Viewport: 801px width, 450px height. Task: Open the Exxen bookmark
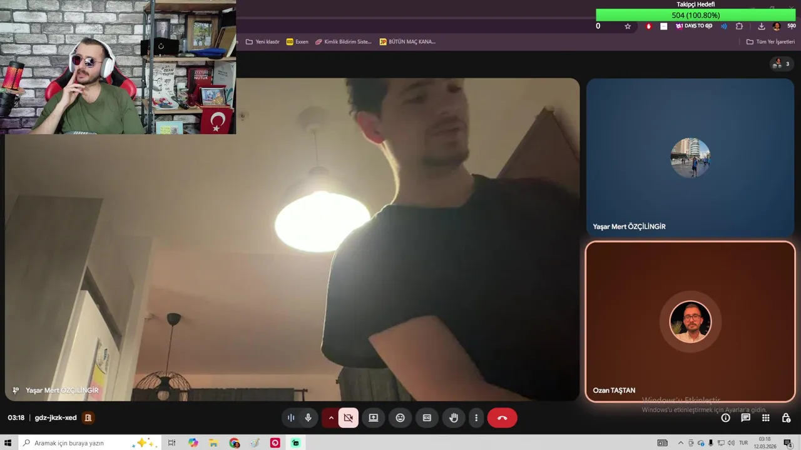(297, 42)
